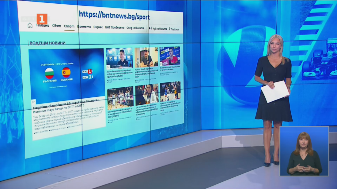The width and height of the screenshot is (337, 189).
Task: Open the Бразилия volleyball article thumbnail
Action: pyautogui.click(x=170, y=91)
